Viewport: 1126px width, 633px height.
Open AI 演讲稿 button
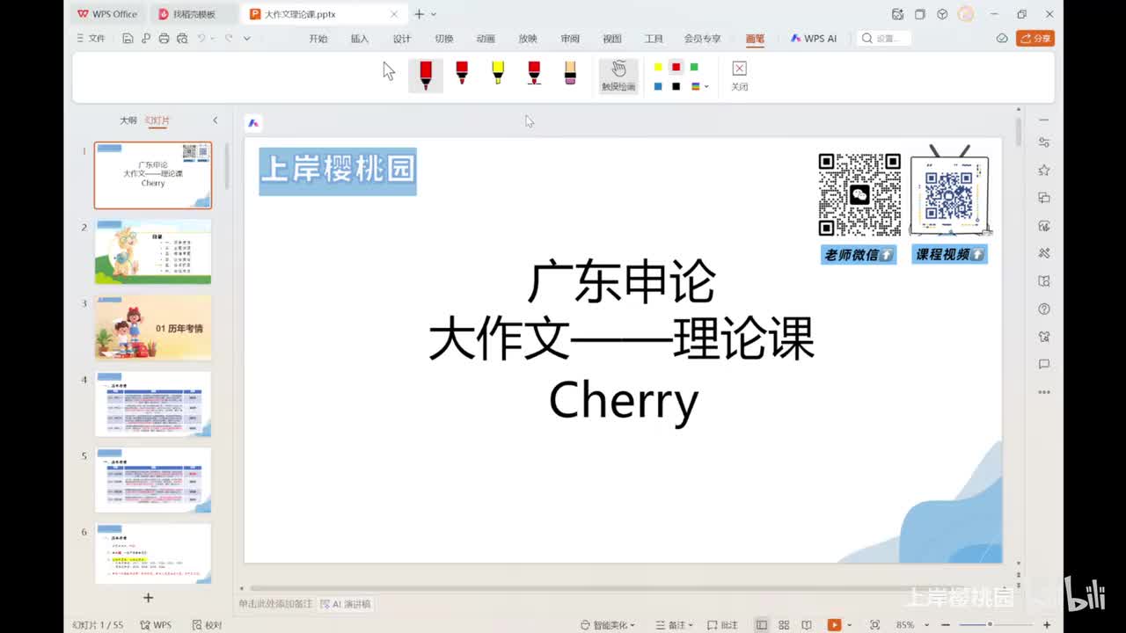point(347,604)
